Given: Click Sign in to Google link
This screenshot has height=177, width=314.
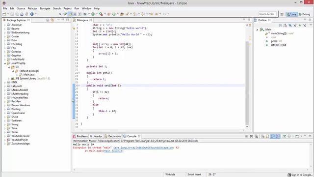Looking at the screenshot, I should [x=302, y=175].
